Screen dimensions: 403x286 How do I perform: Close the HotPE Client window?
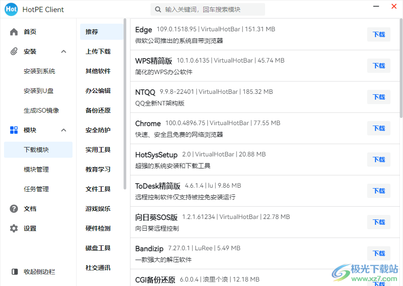point(394,6)
